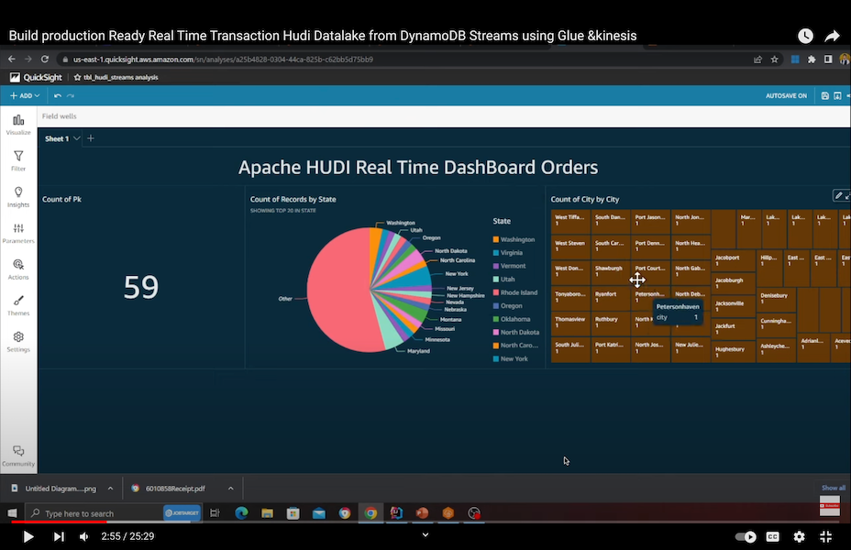Open QuickSight Settings in sidebar
The height and width of the screenshot is (550, 851).
[x=18, y=341]
